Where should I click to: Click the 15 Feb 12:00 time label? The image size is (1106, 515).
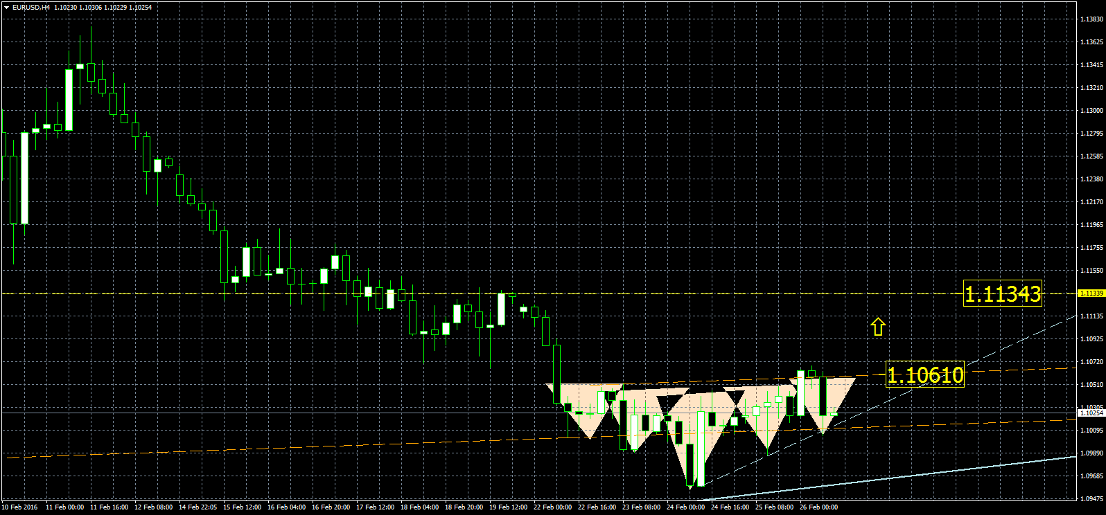[x=242, y=507]
